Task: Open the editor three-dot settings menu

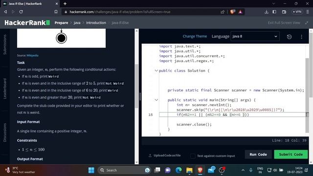Action: click(301, 37)
